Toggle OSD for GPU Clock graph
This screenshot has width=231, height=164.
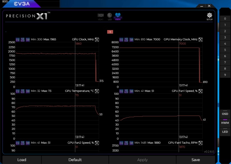click(18, 40)
